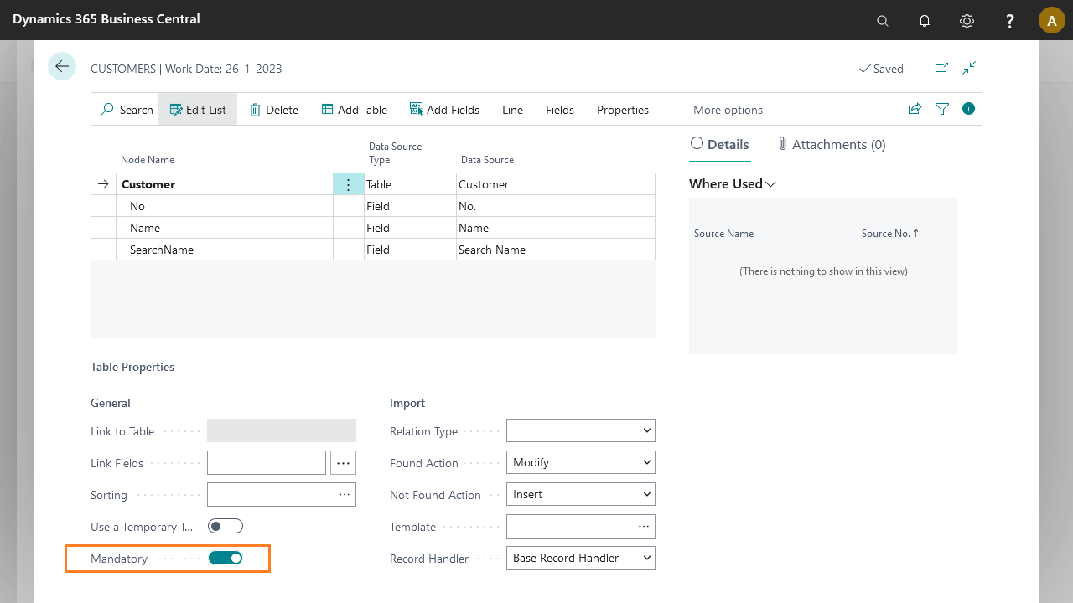Viewport: 1073px width, 603px height.
Task: Click Add Table action
Action: (355, 110)
